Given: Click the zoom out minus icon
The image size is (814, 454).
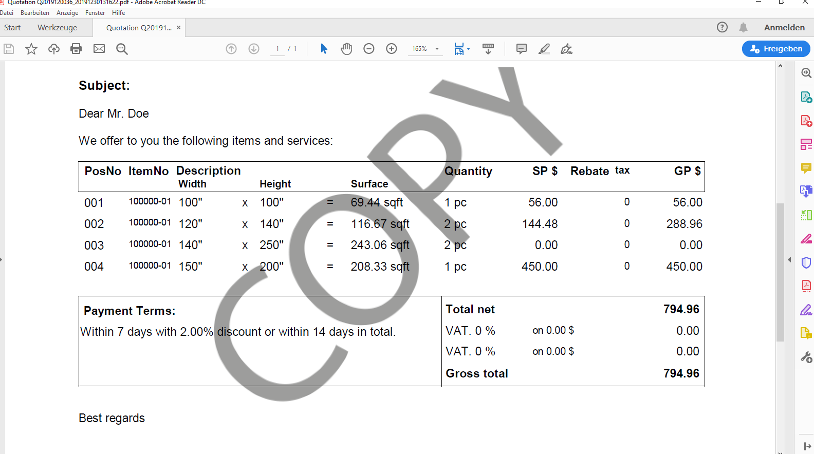Looking at the screenshot, I should click(x=369, y=49).
